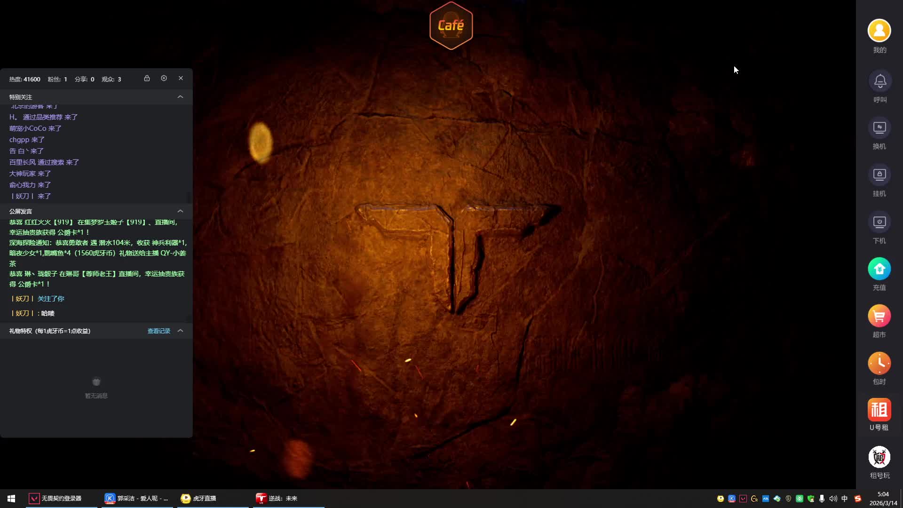Screen dimensions: 903x508
Task: Open the U号租 rental icon
Action: click(x=879, y=410)
